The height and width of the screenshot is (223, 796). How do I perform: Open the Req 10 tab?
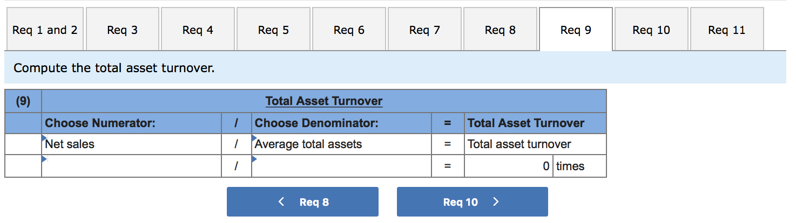click(x=651, y=30)
